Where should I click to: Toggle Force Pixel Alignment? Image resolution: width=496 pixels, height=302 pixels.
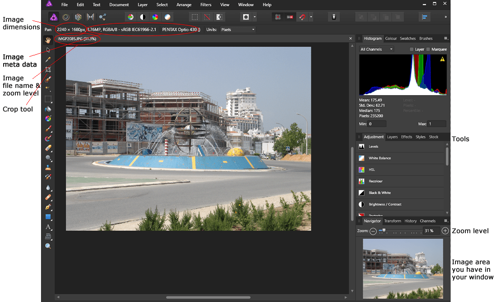click(x=278, y=17)
